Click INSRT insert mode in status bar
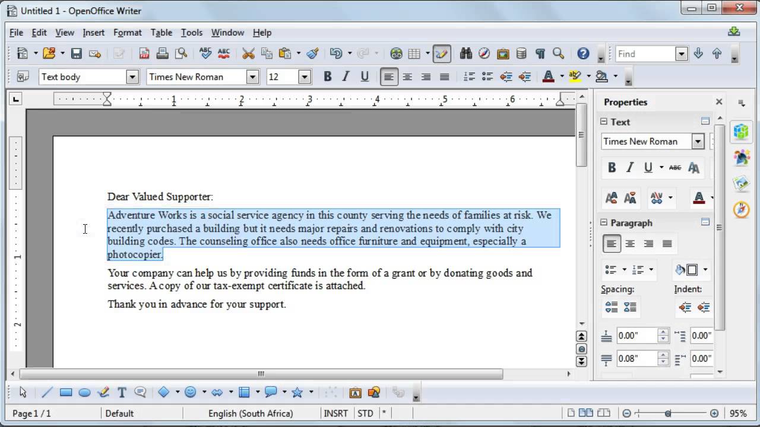The image size is (760, 427). [336, 413]
